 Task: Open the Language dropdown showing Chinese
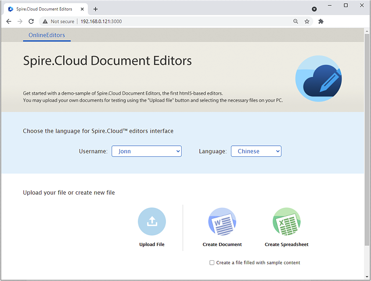click(256, 151)
